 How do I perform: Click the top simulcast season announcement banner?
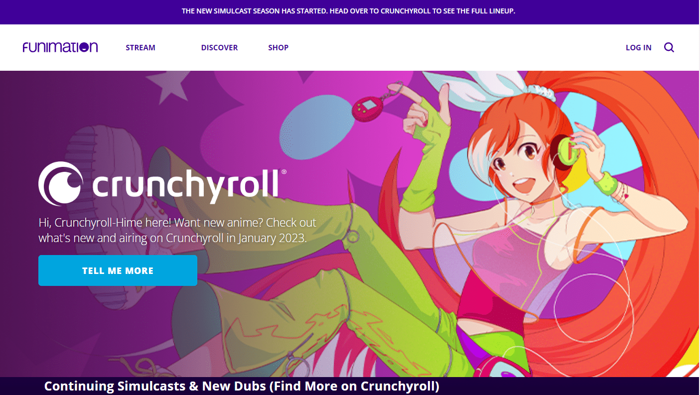(350, 12)
